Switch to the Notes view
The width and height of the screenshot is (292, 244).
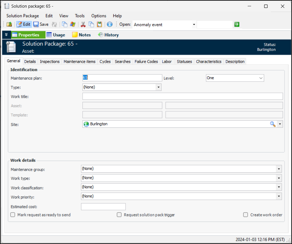click(82, 35)
